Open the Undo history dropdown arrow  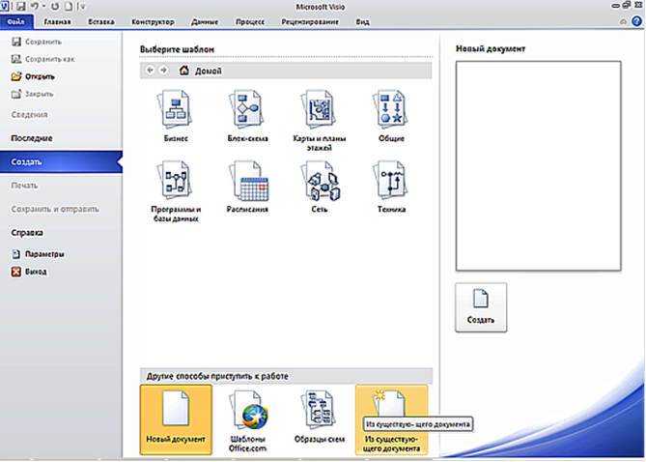click(x=43, y=7)
